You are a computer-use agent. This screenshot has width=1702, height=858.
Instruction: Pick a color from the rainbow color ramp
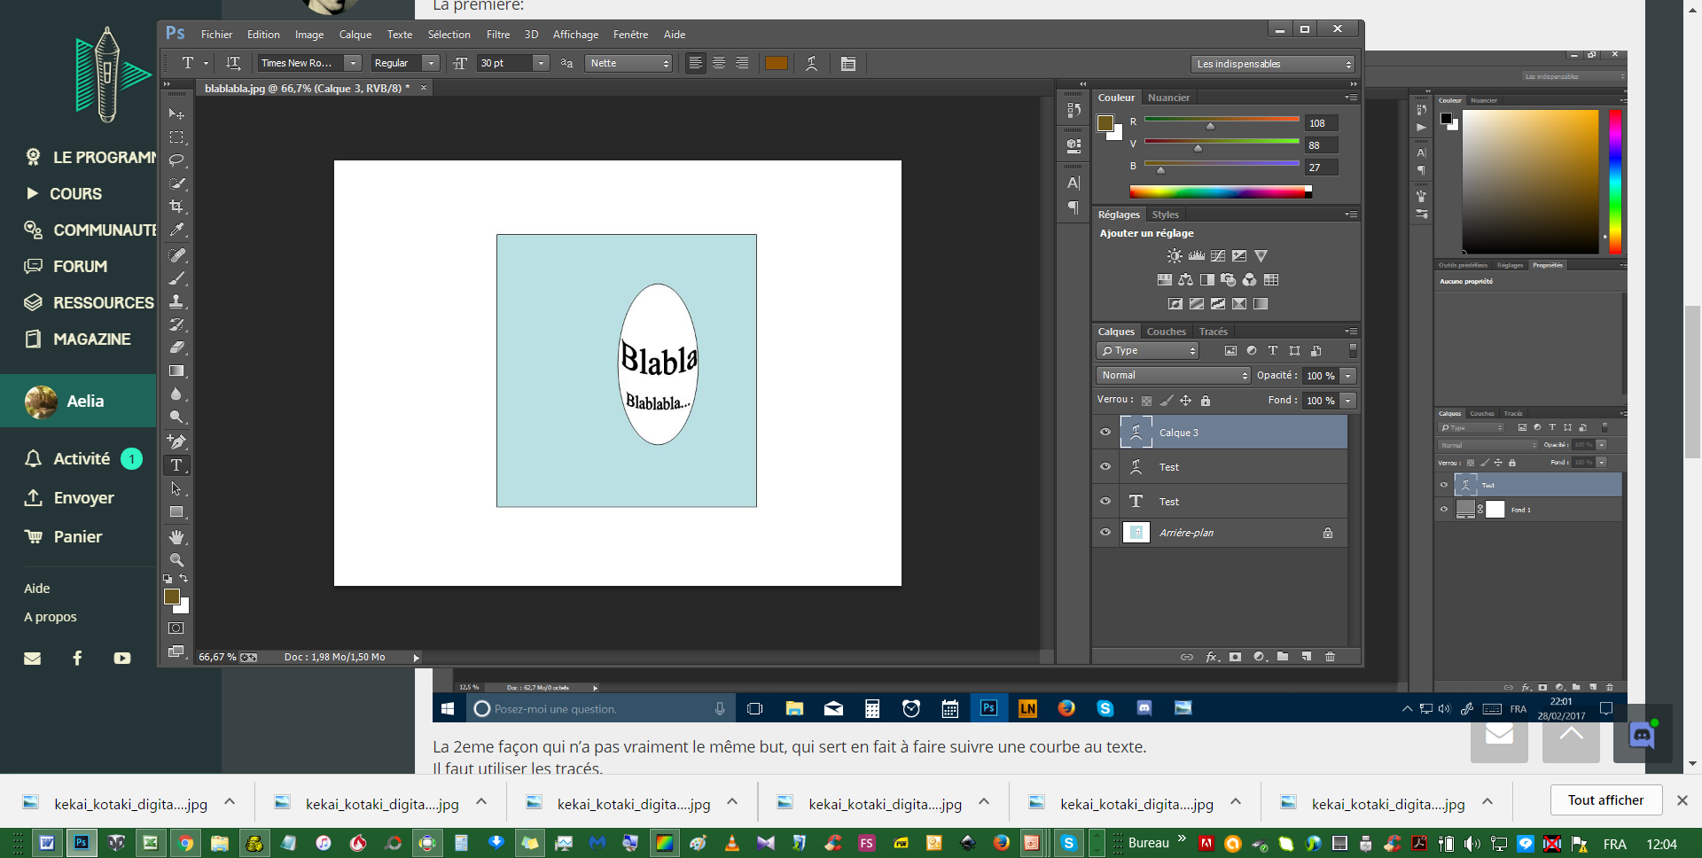click(x=1219, y=191)
